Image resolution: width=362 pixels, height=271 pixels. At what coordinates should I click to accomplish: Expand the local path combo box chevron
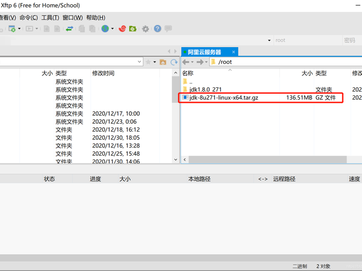pyautogui.click(x=140, y=62)
